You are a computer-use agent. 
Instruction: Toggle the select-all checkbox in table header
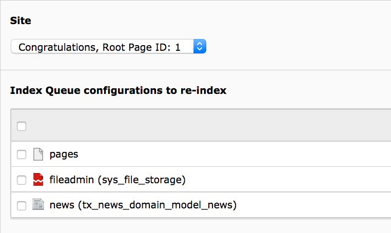pos(22,126)
